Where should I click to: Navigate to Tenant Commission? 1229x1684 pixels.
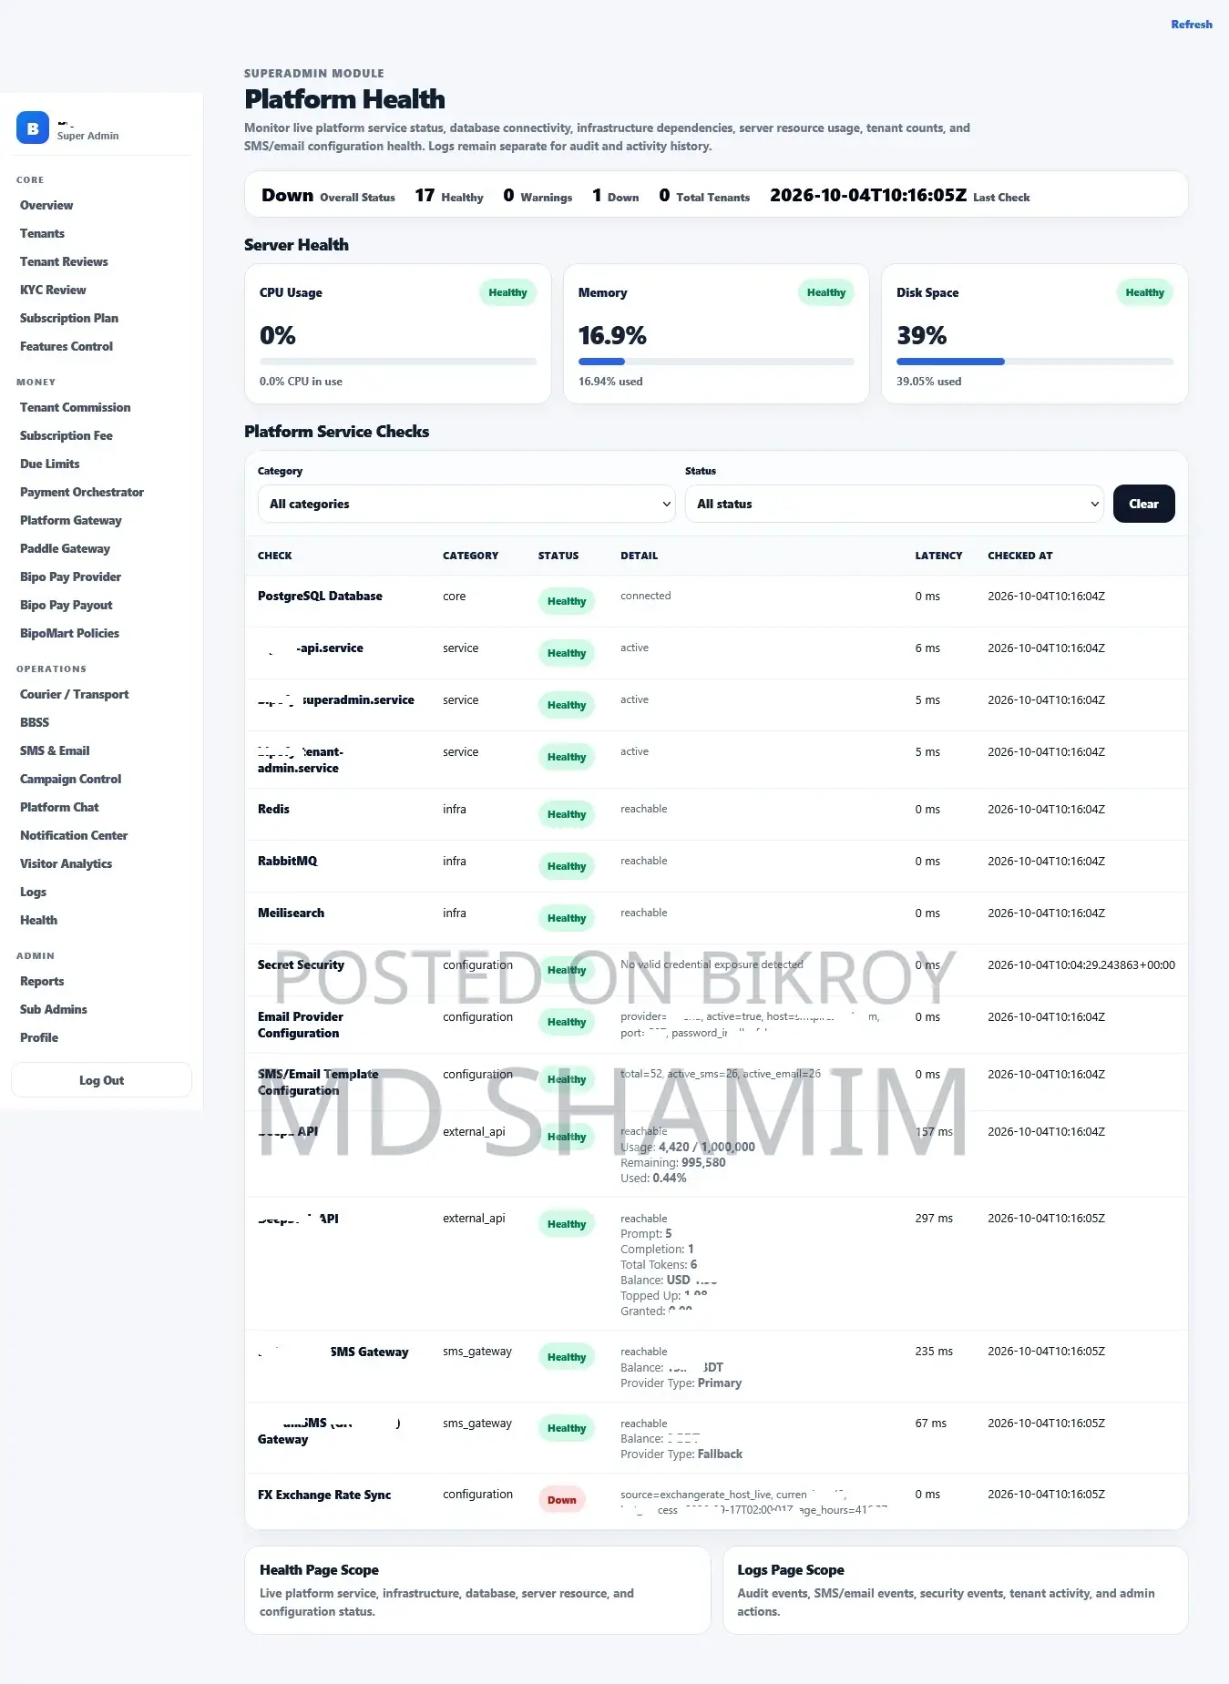coord(76,408)
